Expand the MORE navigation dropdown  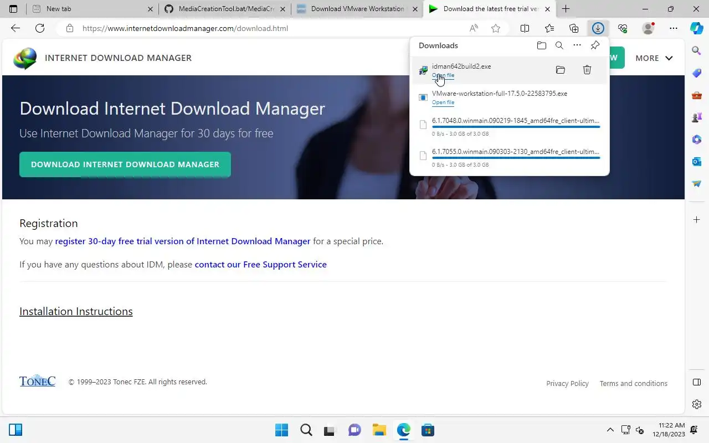[x=654, y=58]
